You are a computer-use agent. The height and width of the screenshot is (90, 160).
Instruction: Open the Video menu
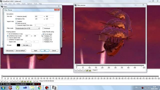pyautogui.click(x=18, y=4)
